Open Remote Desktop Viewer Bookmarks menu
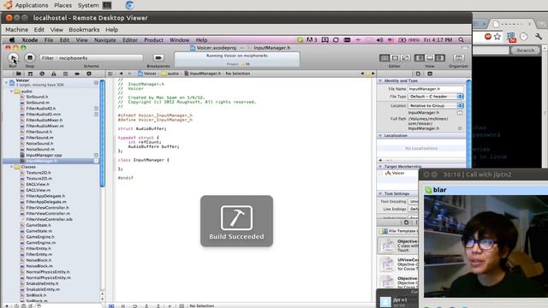The height and width of the screenshot is (308, 548). click(84, 30)
